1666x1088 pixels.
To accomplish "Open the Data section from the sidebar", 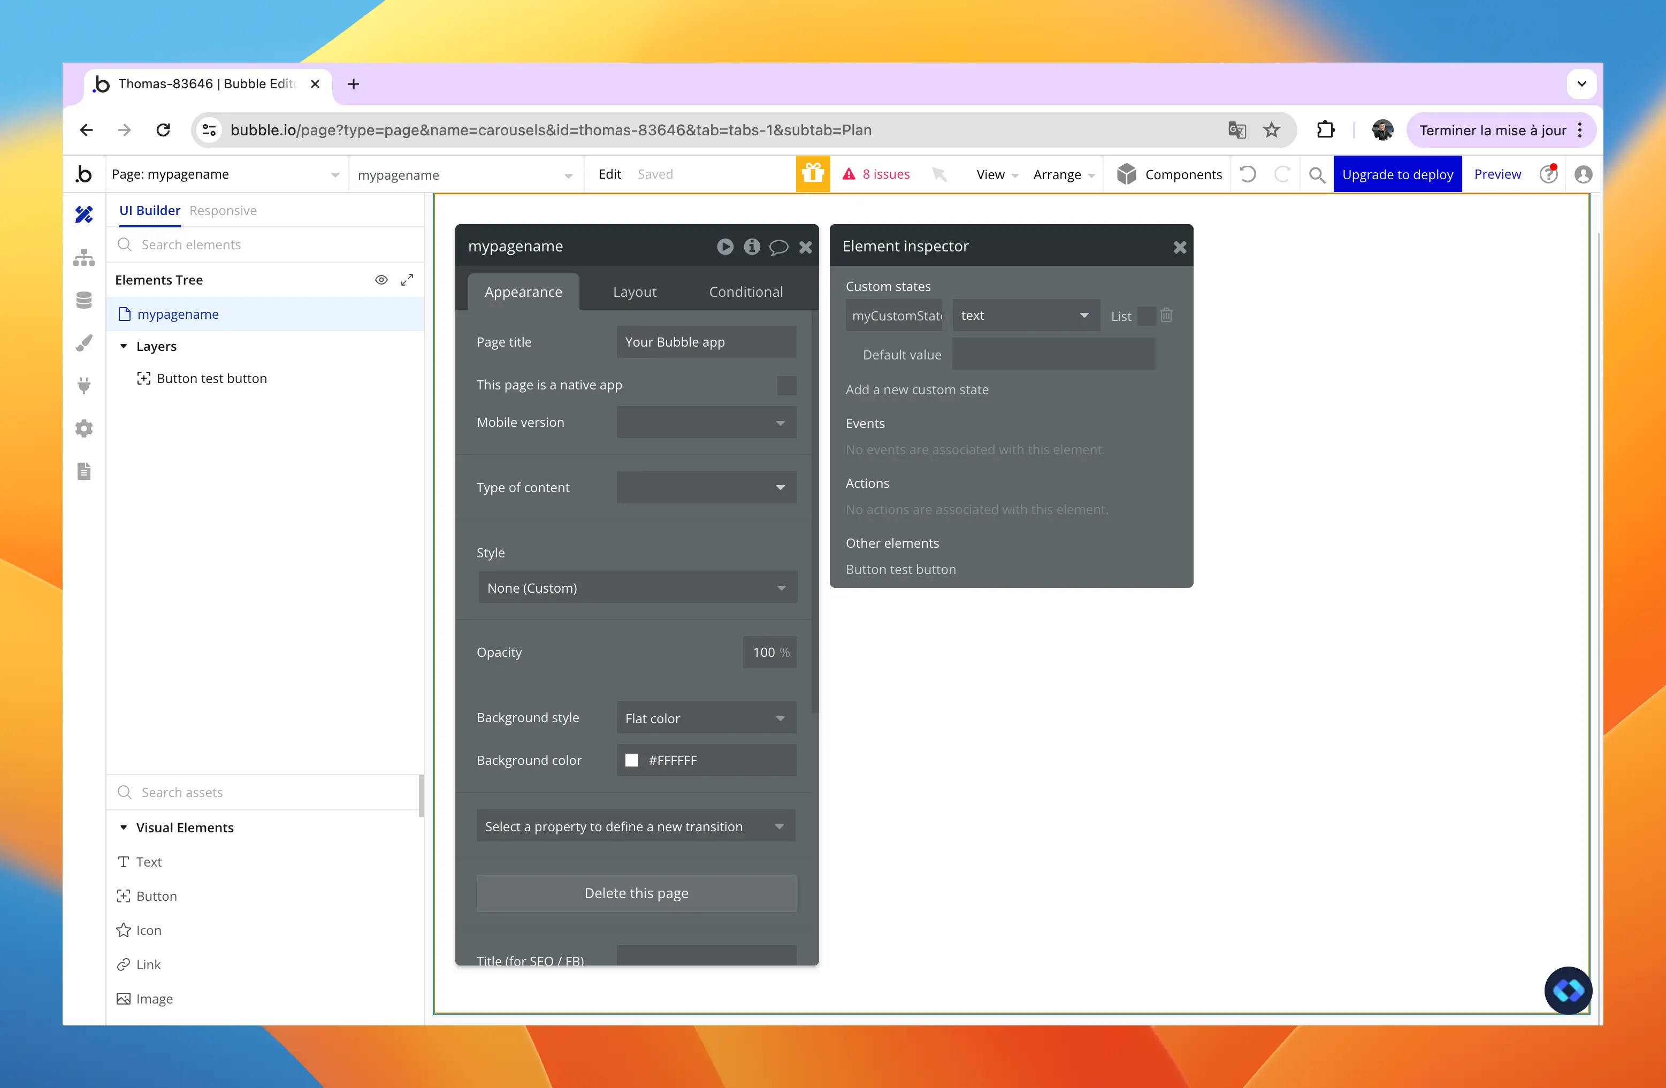I will coord(84,300).
